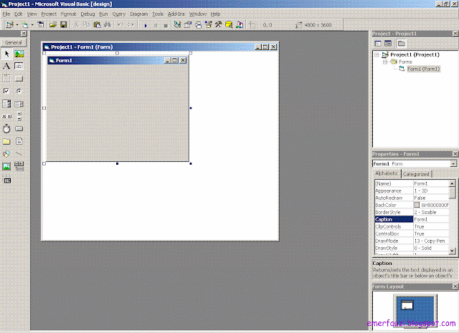Select the DirListBox folder control
Viewport: 459px width, 333px height.
(x=6, y=141)
